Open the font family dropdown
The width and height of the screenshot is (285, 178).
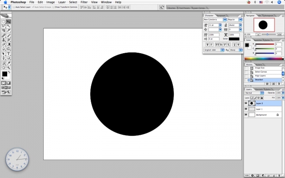(x=225, y=19)
